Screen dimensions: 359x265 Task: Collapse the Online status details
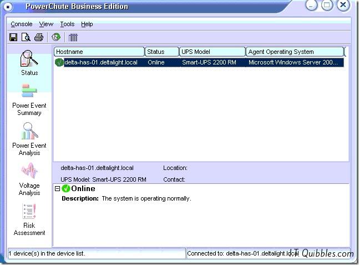[57, 189]
